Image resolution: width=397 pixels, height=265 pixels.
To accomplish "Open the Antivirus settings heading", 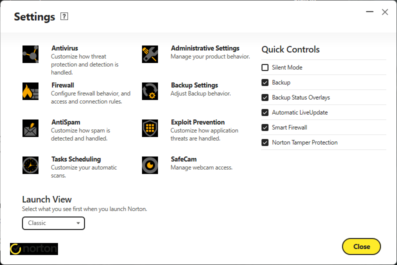I will [65, 48].
